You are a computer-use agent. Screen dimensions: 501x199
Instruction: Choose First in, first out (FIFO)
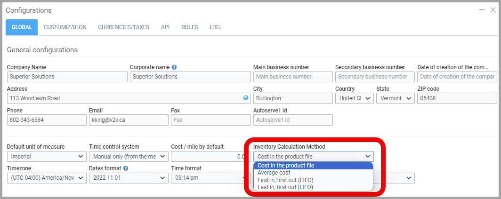tap(285, 180)
